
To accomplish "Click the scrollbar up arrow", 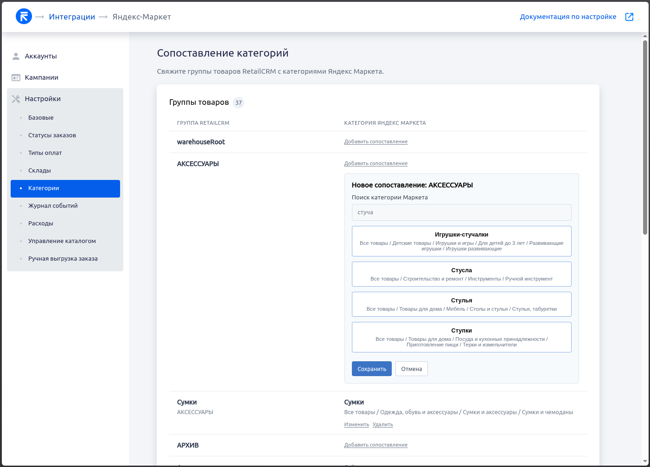I will [645, 36].
